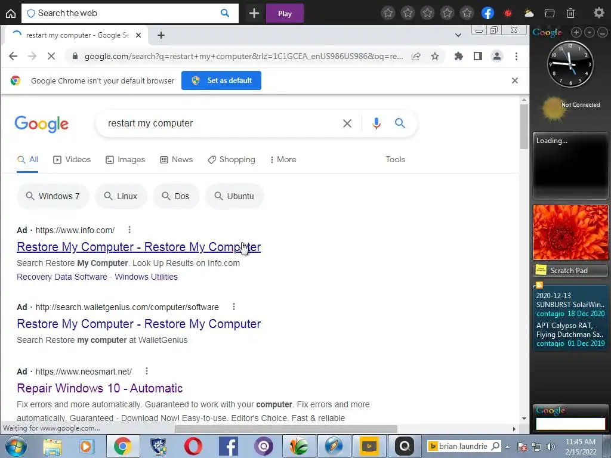Viewport: 611px width, 458px height.
Task: Select the Windows 7 suggestion chip
Action: (x=53, y=196)
